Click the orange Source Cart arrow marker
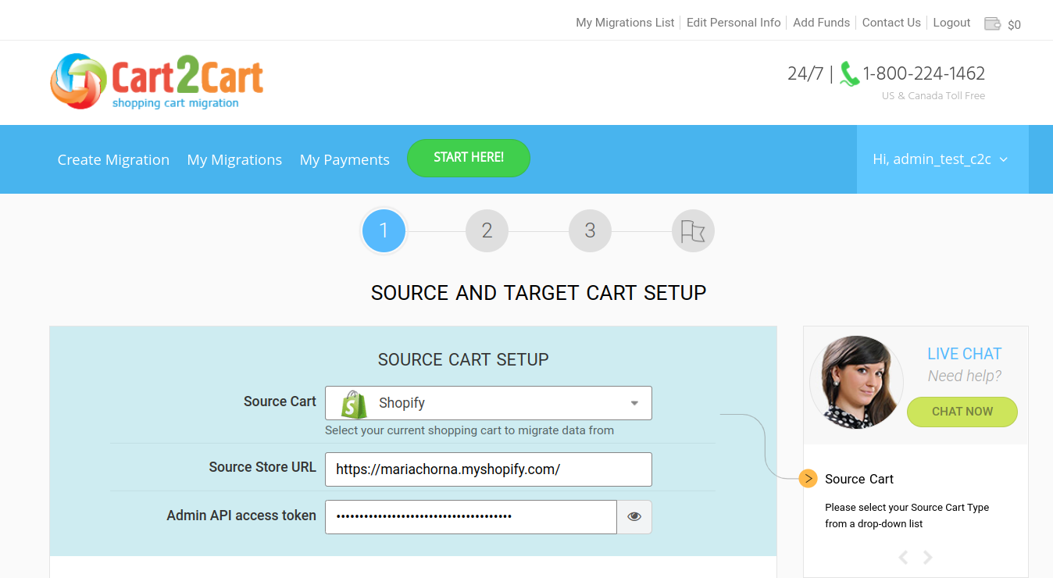This screenshot has height=578, width=1053. 808,478
